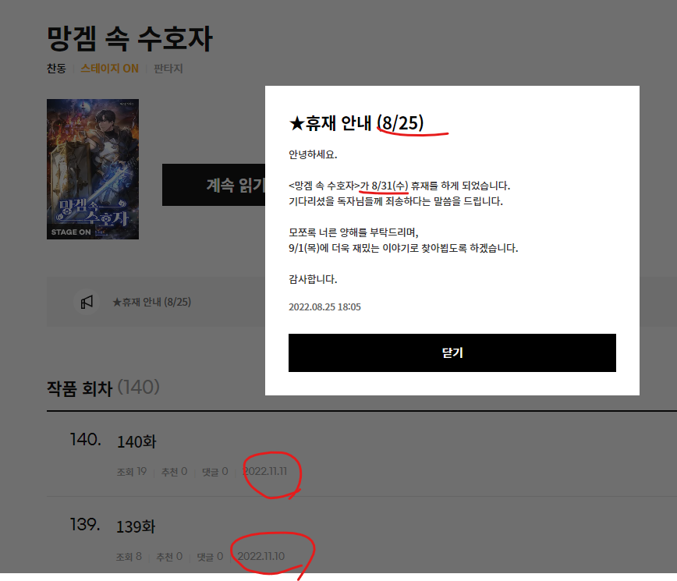Select the 스테이지 ON label
The image size is (677, 581).
click(110, 69)
